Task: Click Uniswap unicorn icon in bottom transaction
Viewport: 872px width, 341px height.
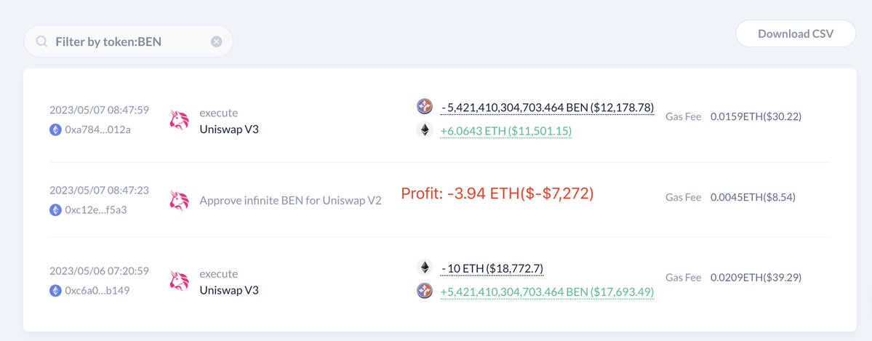Action: point(179,281)
